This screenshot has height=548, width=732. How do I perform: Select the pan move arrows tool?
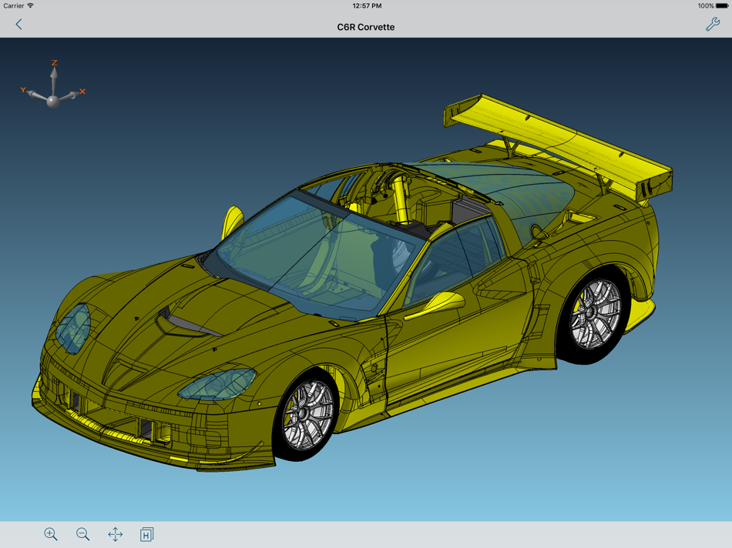(x=116, y=534)
